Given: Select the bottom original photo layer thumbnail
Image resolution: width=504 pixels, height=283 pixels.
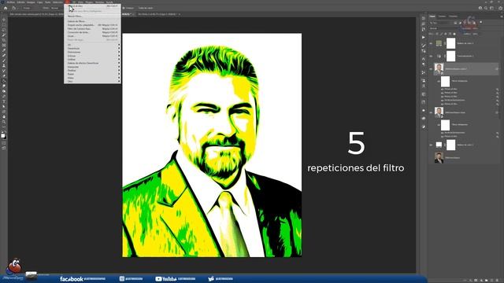Looking at the screenshot, I should [x=439, y=157].
